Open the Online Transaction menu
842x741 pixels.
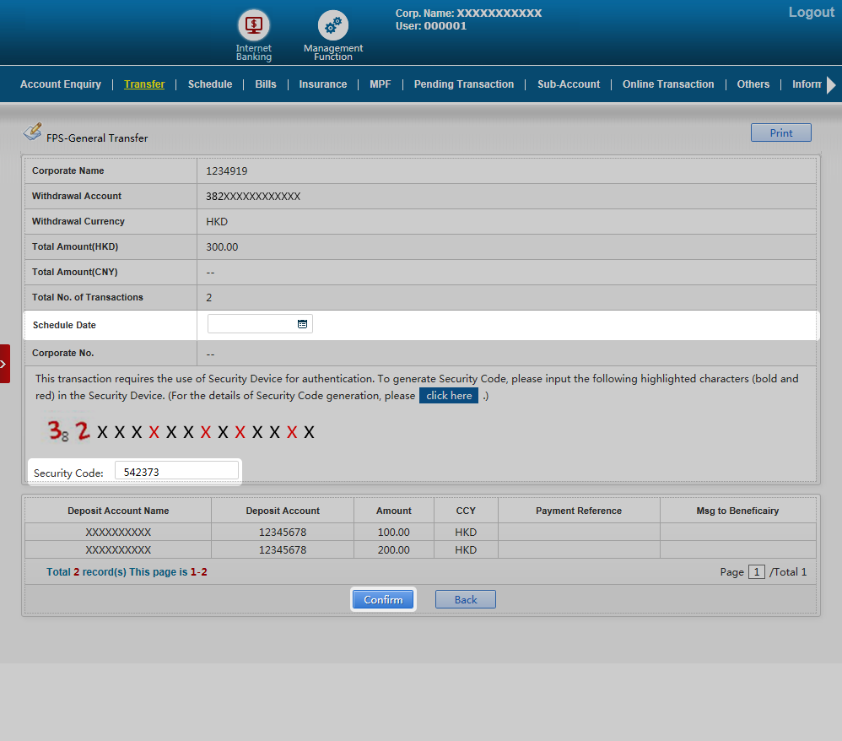point(668,84)
